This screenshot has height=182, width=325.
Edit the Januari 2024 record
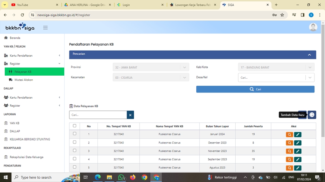[x=298, y=134]
